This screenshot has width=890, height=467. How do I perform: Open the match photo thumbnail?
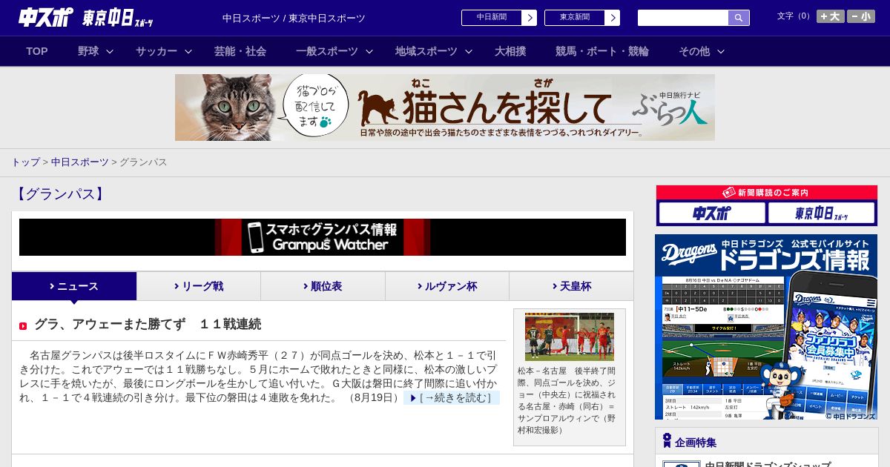pos(570,337)
